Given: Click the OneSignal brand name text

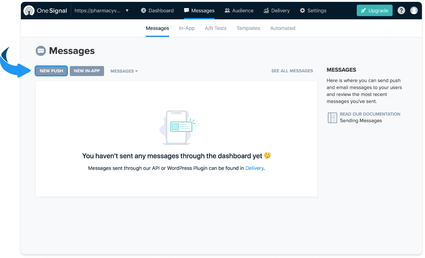Looking at the screenshot, I should click(x=52, y=11).
